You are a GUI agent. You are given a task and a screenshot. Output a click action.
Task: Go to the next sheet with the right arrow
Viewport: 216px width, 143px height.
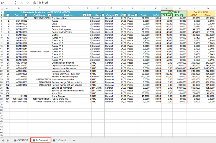pyautogui.click(x=8, y=140)
